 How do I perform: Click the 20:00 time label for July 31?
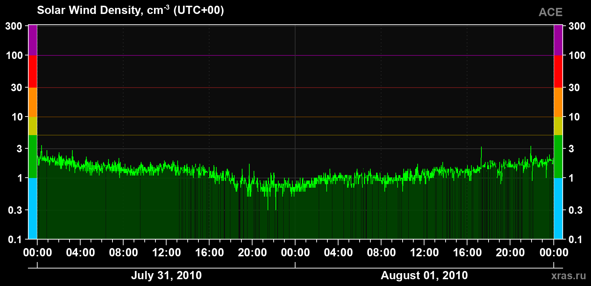(x=252, y=253)
